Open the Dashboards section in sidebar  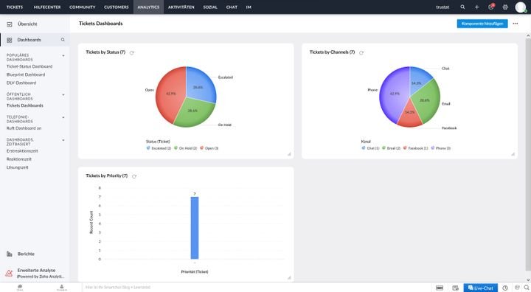29,40
